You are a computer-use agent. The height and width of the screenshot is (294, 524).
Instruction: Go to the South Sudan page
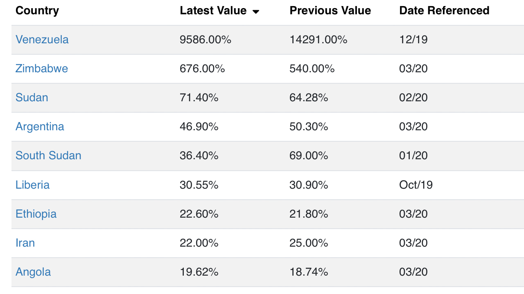point(48,156)
